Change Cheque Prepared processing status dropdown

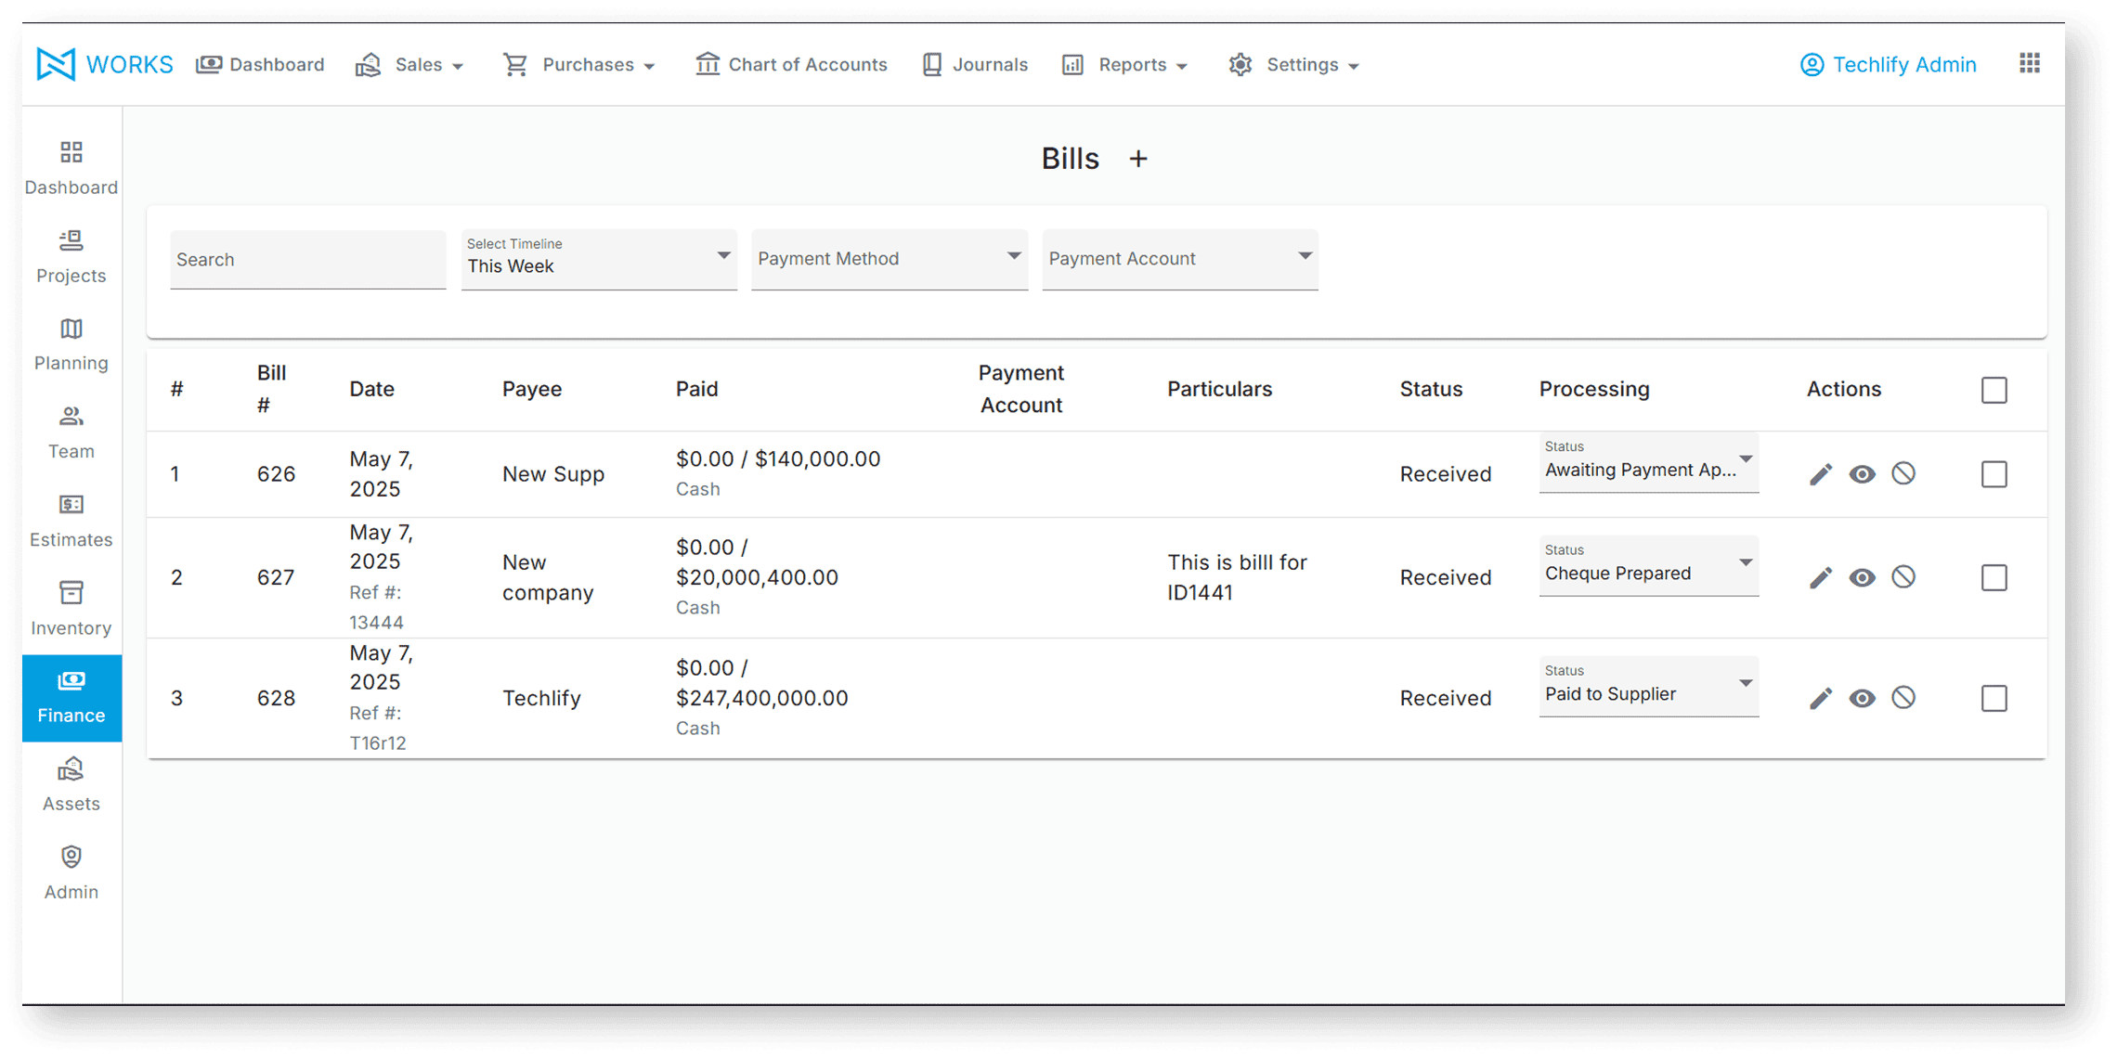1649,565
